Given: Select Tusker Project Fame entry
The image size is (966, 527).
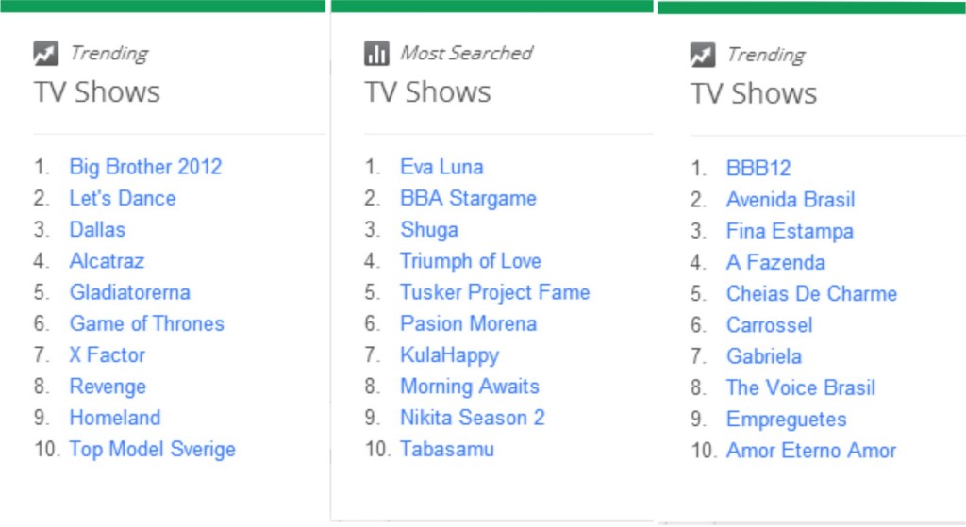Looking at the screenshot, I should click(494, 292).
